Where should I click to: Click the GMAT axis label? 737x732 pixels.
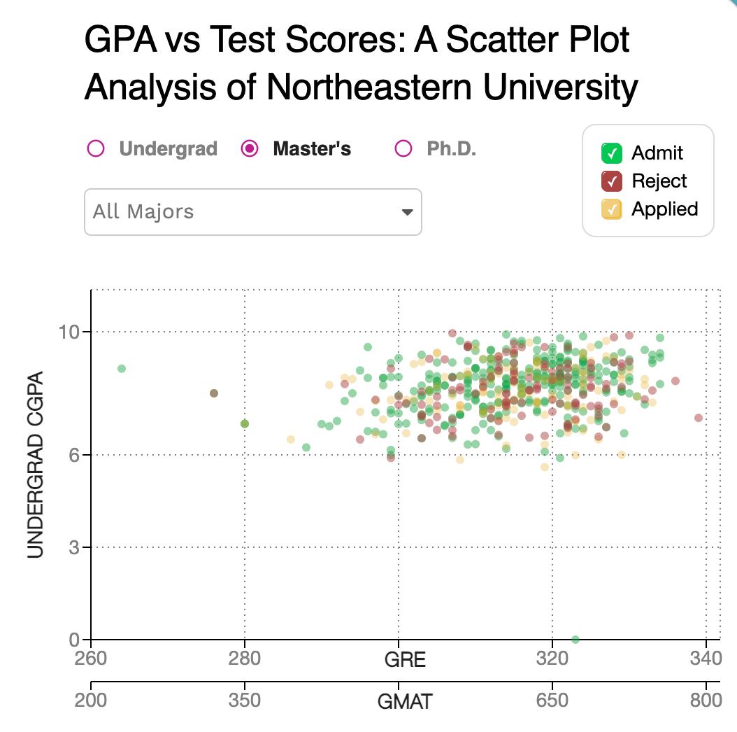[x=405, y=701]
